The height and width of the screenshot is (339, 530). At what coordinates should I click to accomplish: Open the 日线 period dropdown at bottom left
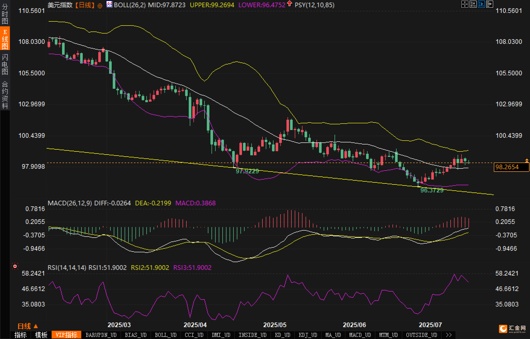[28, 326]
